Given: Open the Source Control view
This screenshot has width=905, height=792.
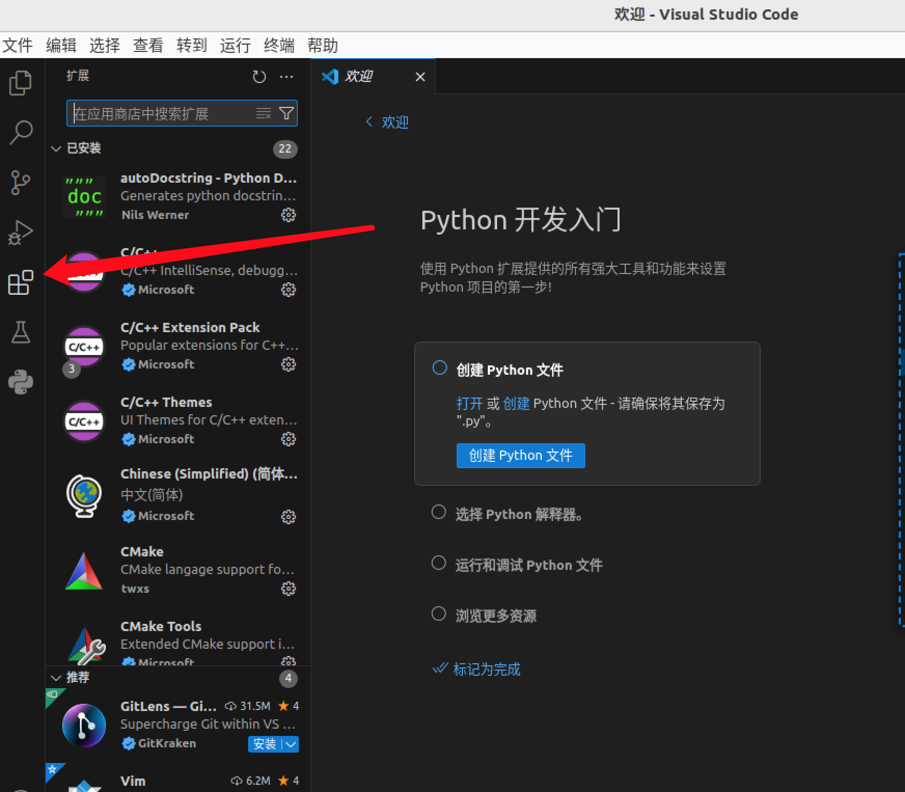Looking at the screenshot, I should click(21, 183).
